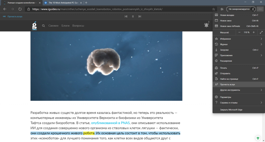
Task: Open the опубликованной в PNAS link
Action: click(110, 123)
